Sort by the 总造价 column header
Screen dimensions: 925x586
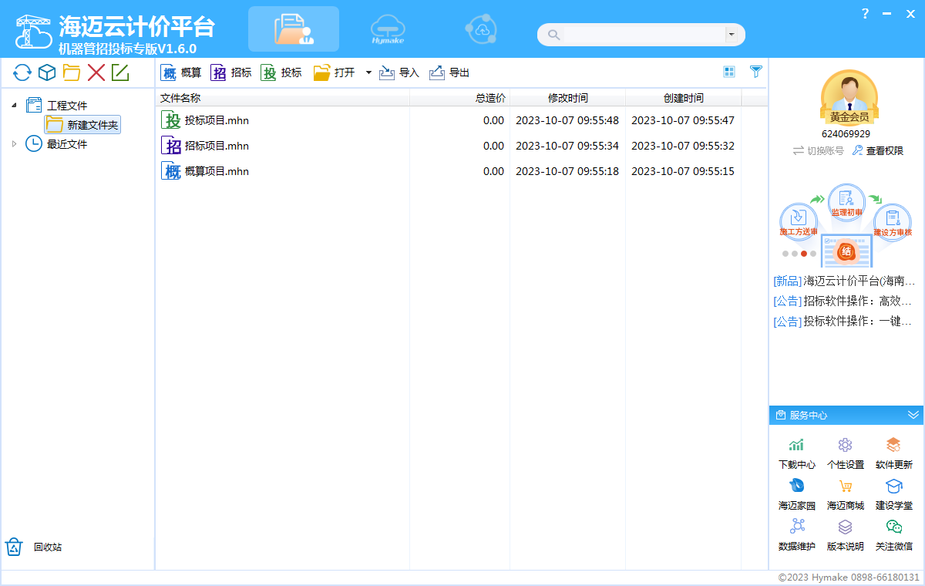point(459,98)
